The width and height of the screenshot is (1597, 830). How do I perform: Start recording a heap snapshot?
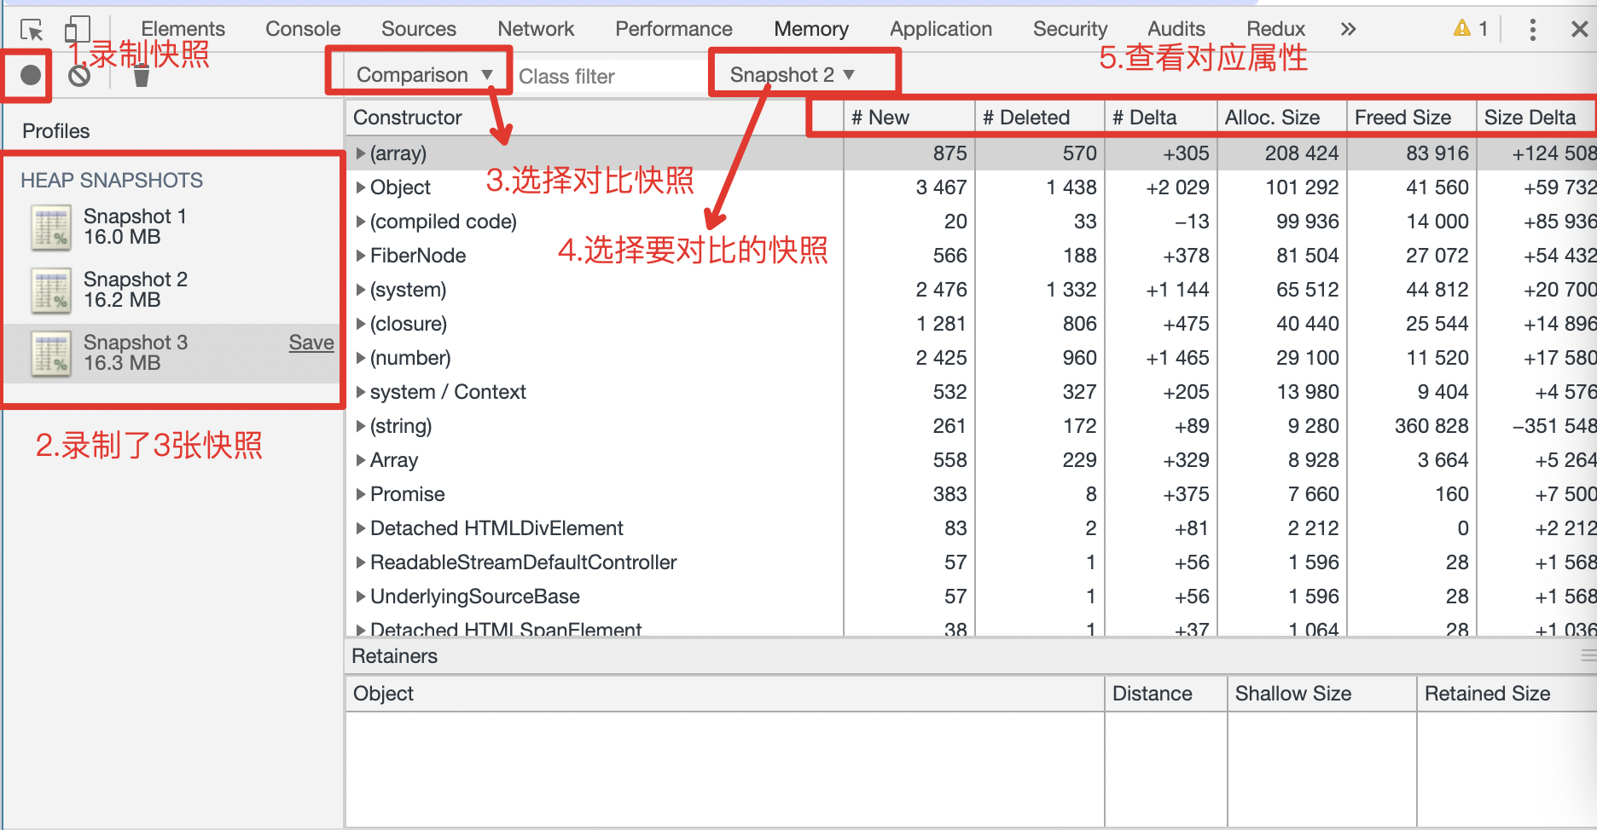(30, 75)
